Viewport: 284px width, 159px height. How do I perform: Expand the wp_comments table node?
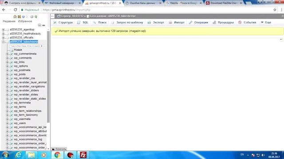click(x=7, y=58)
